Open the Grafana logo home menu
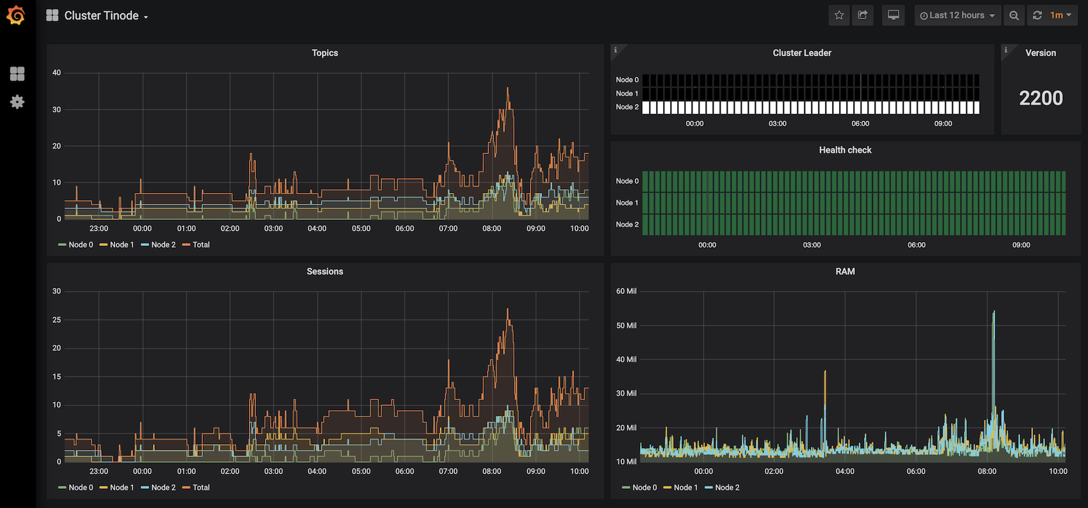The width and height of the screenshot is (1088, 508). tap(15, 15)
